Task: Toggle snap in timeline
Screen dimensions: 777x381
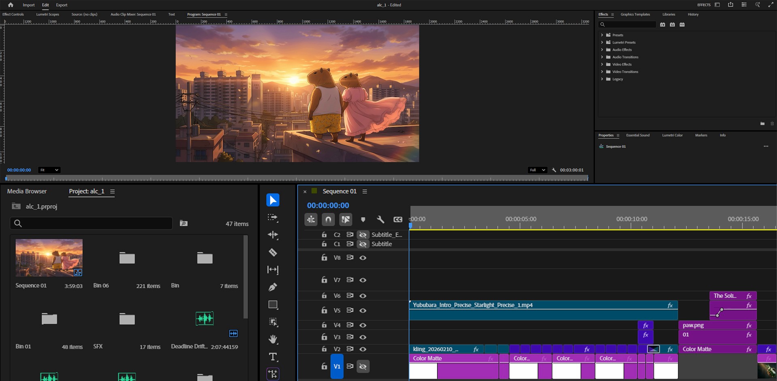Action: click(x=328, y=219)
